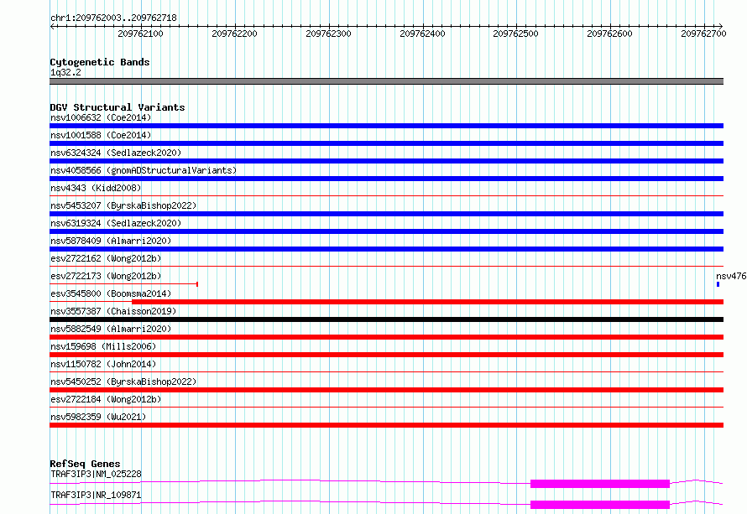Click the Cytogenetic Bands track heading

tap(100, 62)
